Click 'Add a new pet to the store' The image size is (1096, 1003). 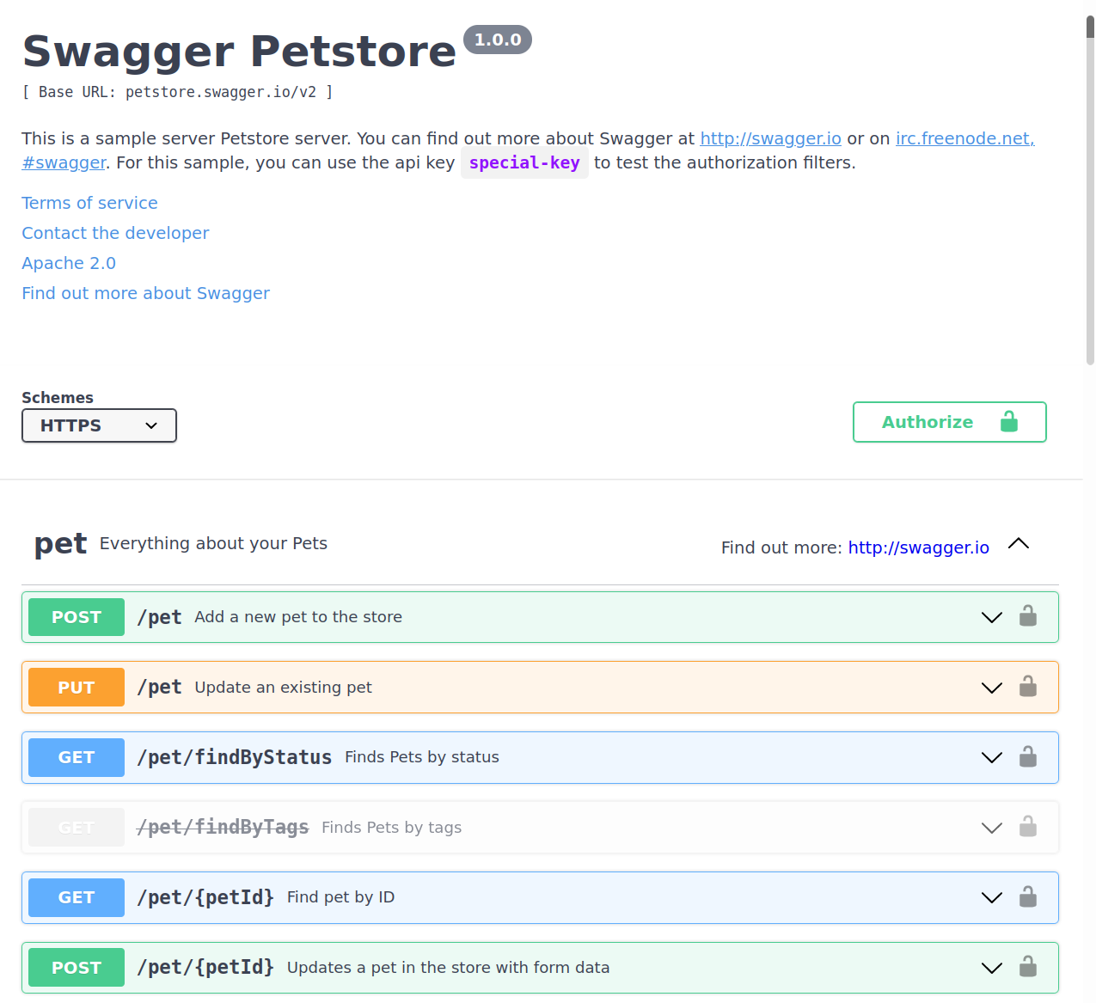coord(298,617)
